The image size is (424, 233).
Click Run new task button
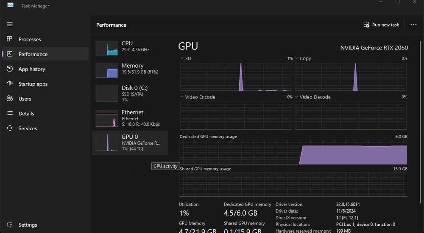point(381,25)
